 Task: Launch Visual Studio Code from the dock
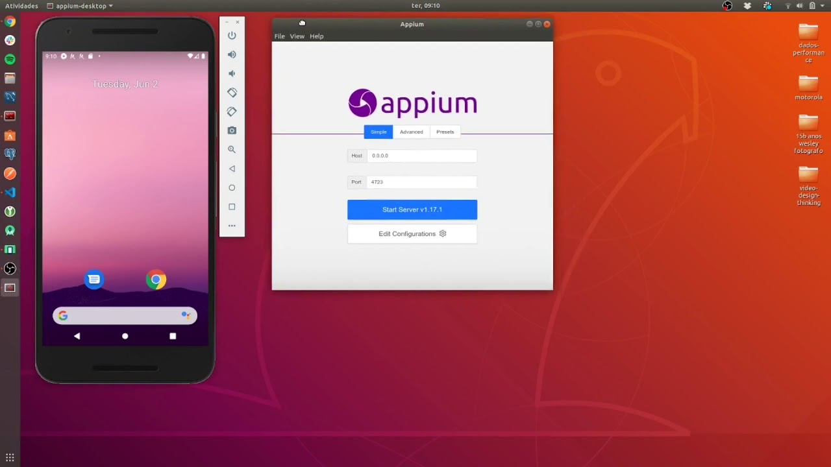pos(10,192)
